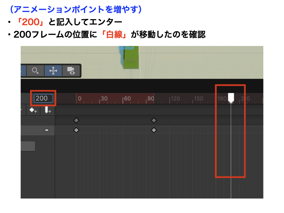Click the Add Event marker icon
This screenshot has width=284, height=213.
[x=48, y=110]
